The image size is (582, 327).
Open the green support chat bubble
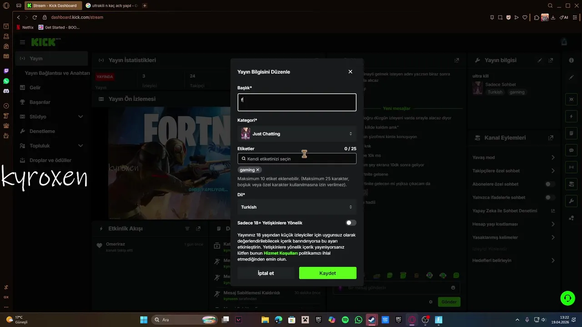coord(567,298)
